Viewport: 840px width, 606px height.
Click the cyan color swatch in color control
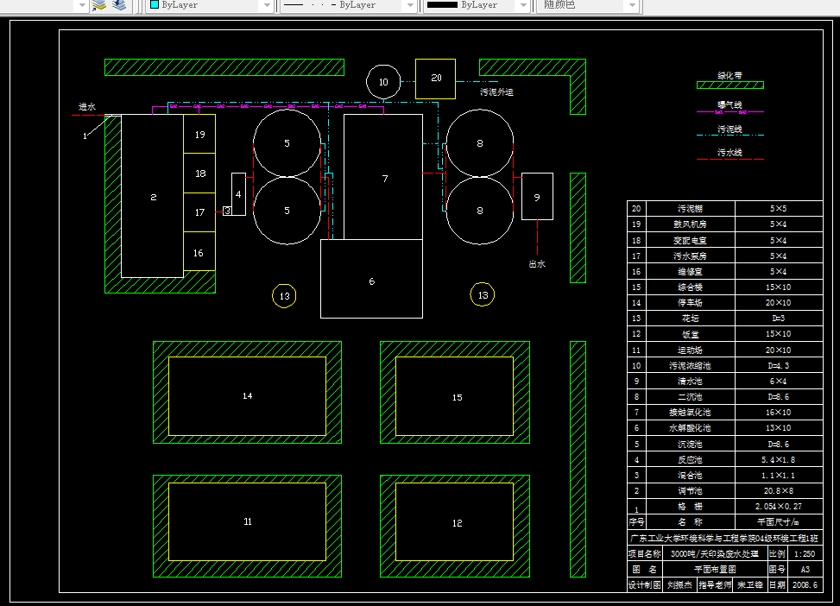(x=155, y=5)
